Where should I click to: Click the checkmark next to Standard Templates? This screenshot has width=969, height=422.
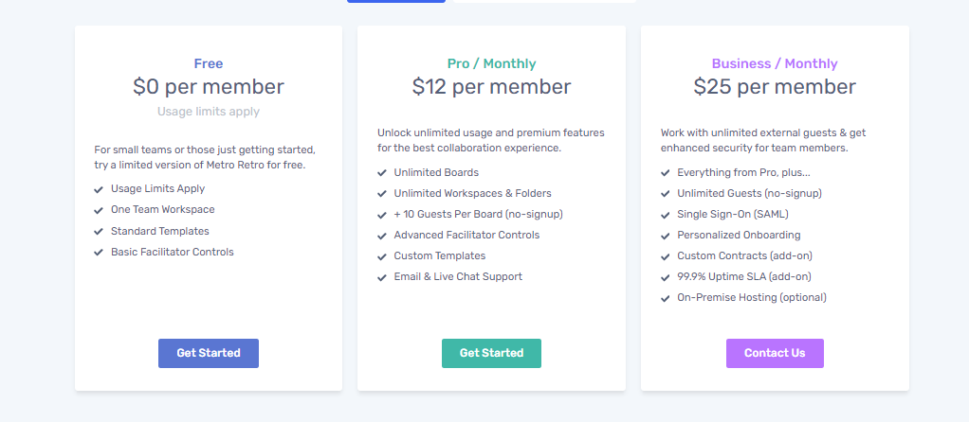tap(99, 232)
